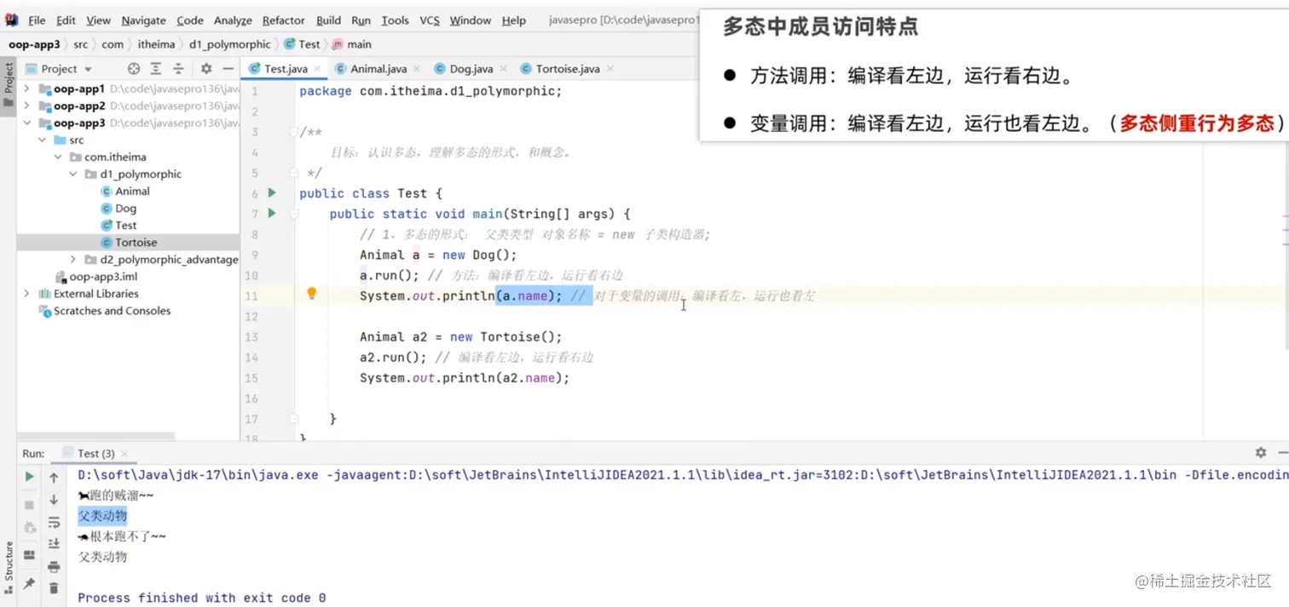Click 'Process finished with exit code 0' text
This screenshot has height=607, width=1289.
click(x=202, y=598)
